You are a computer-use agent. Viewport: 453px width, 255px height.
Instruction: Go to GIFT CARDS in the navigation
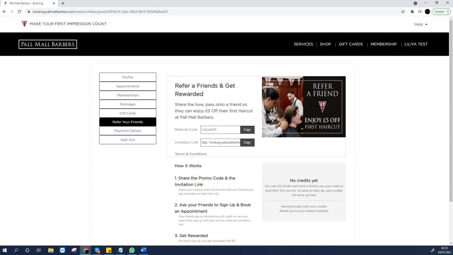(x=351, y=44)
